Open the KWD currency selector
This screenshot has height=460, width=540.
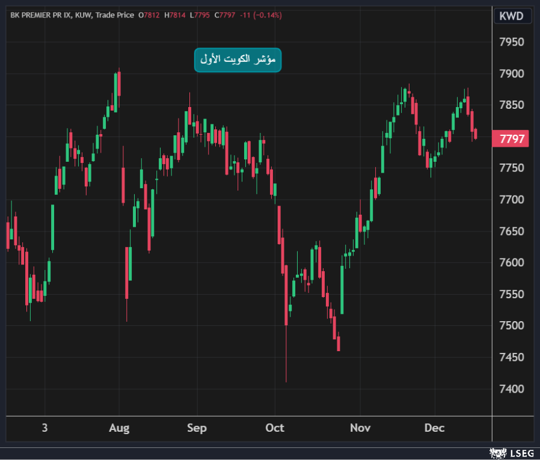511,16
